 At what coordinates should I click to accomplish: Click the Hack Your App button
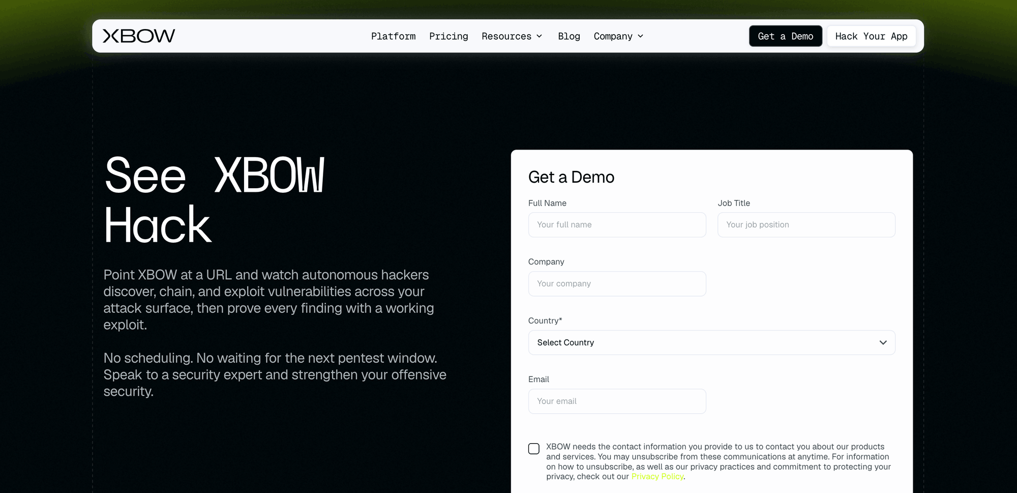tap(871, 36)
